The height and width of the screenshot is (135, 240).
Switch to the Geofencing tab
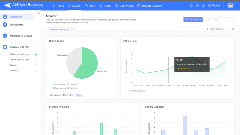click(124, 6)
